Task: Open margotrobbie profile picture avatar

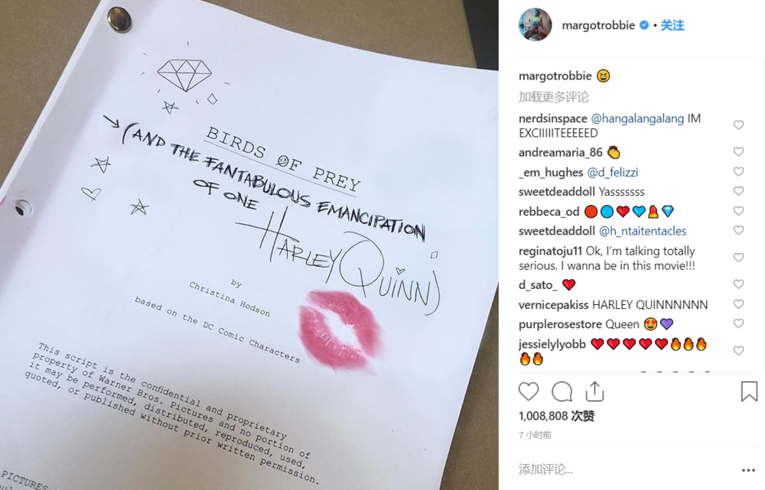Action: click(x=535, y=25)
